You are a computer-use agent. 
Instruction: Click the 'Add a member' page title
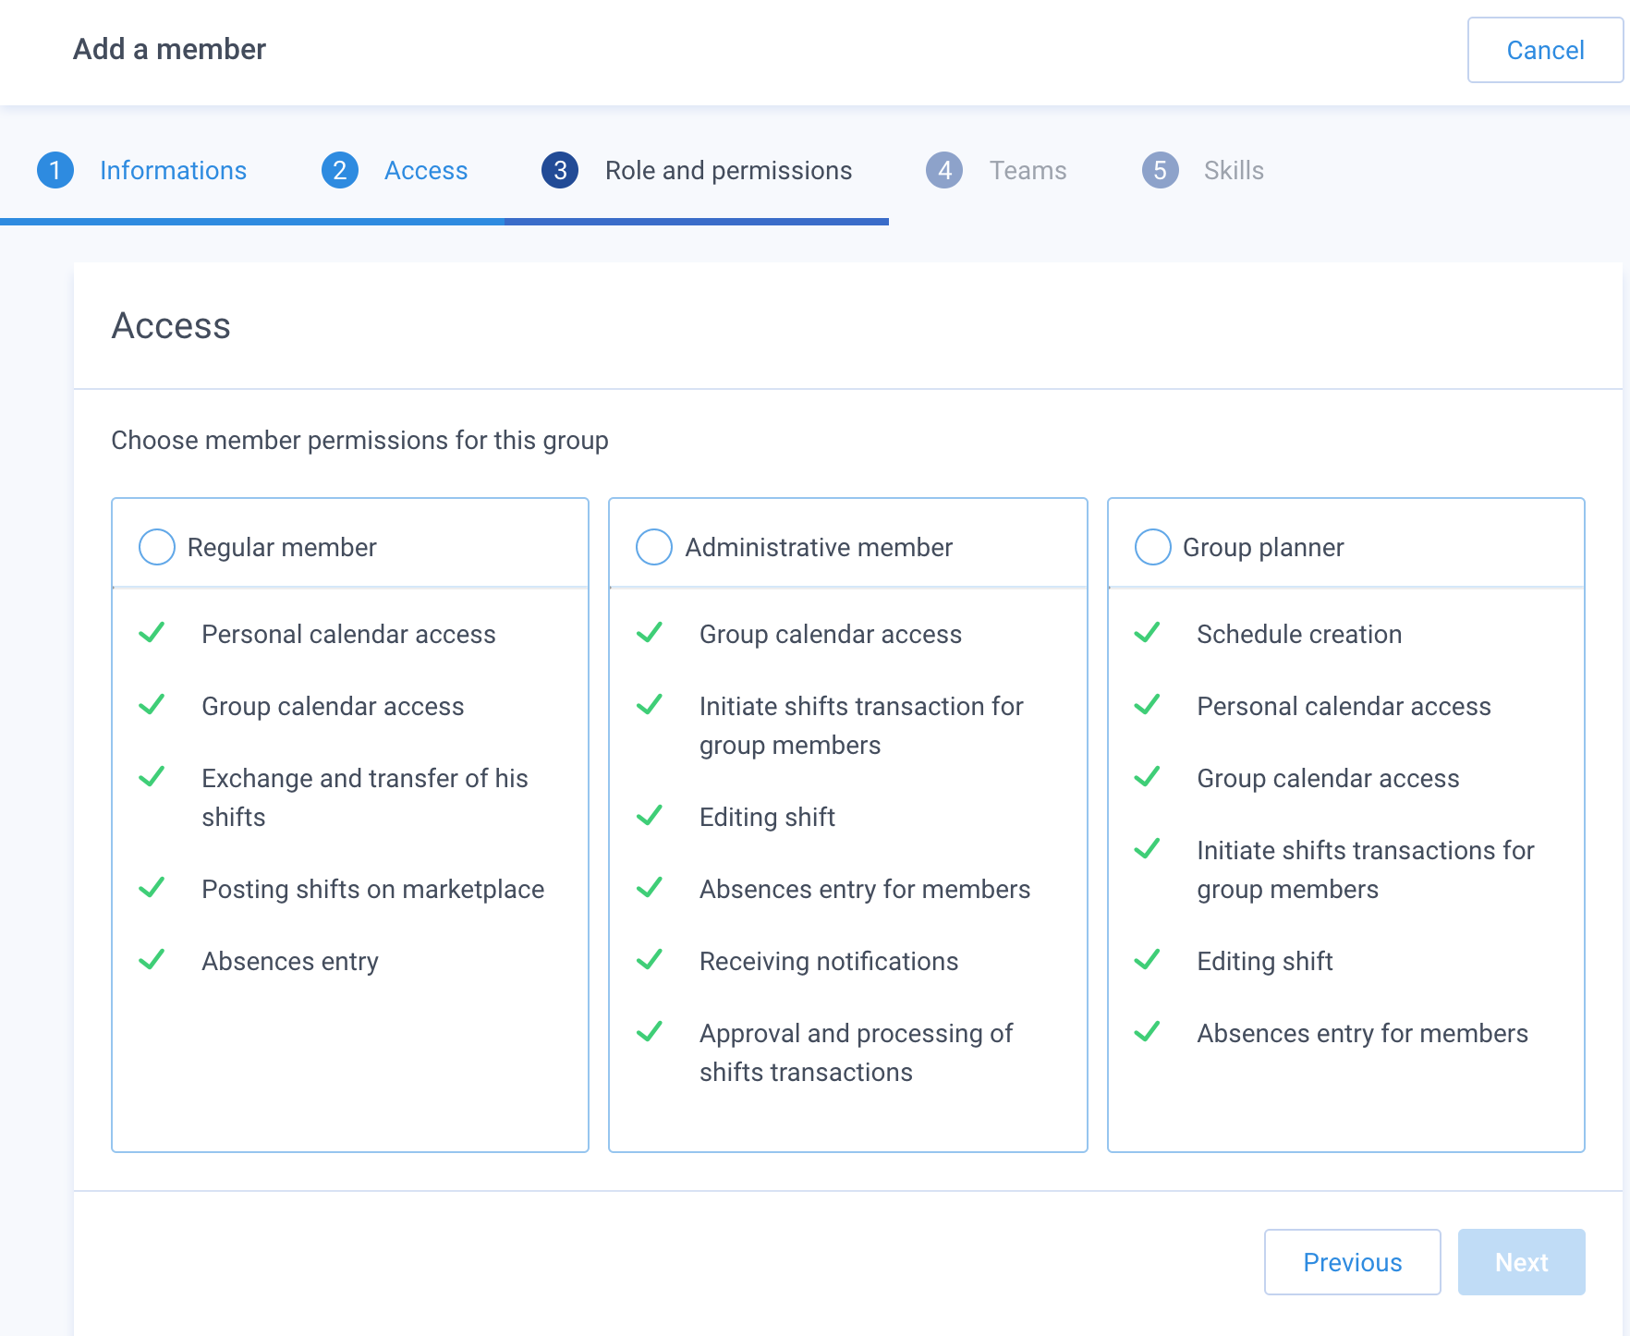click(169, 49)
